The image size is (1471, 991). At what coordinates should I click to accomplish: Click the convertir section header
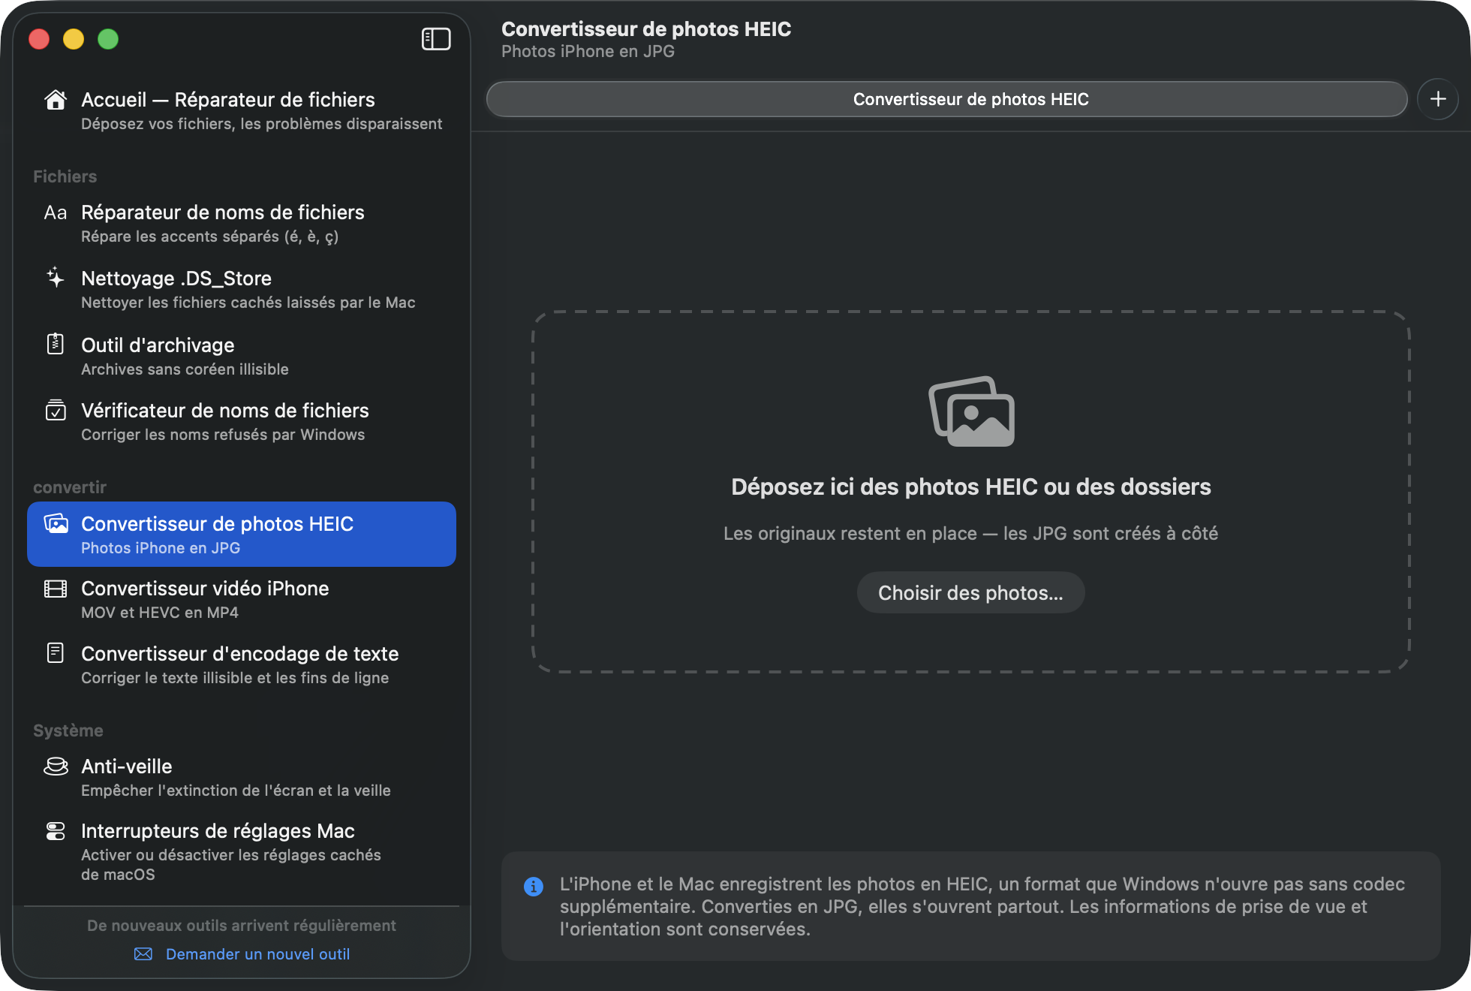coord(70,487)
